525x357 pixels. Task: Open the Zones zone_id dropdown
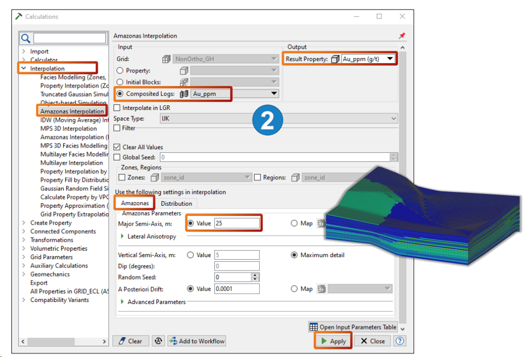point(206,177)
